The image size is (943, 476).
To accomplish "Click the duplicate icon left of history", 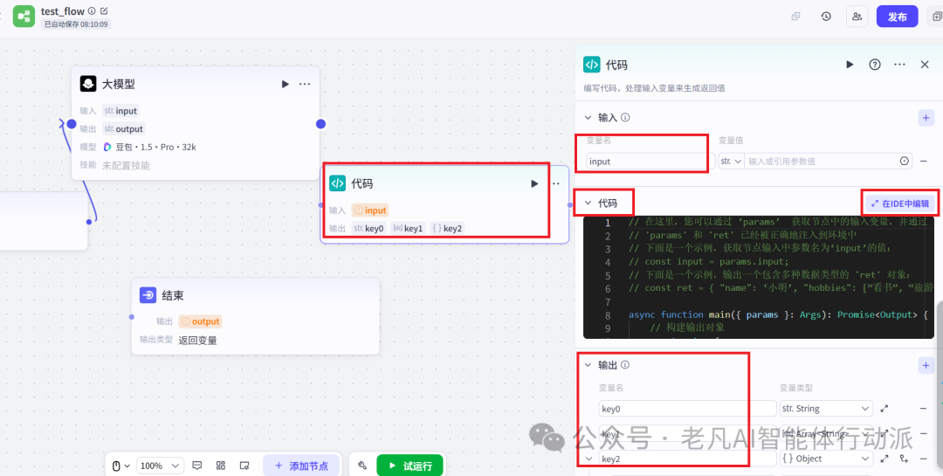I will tap(795, 17).
